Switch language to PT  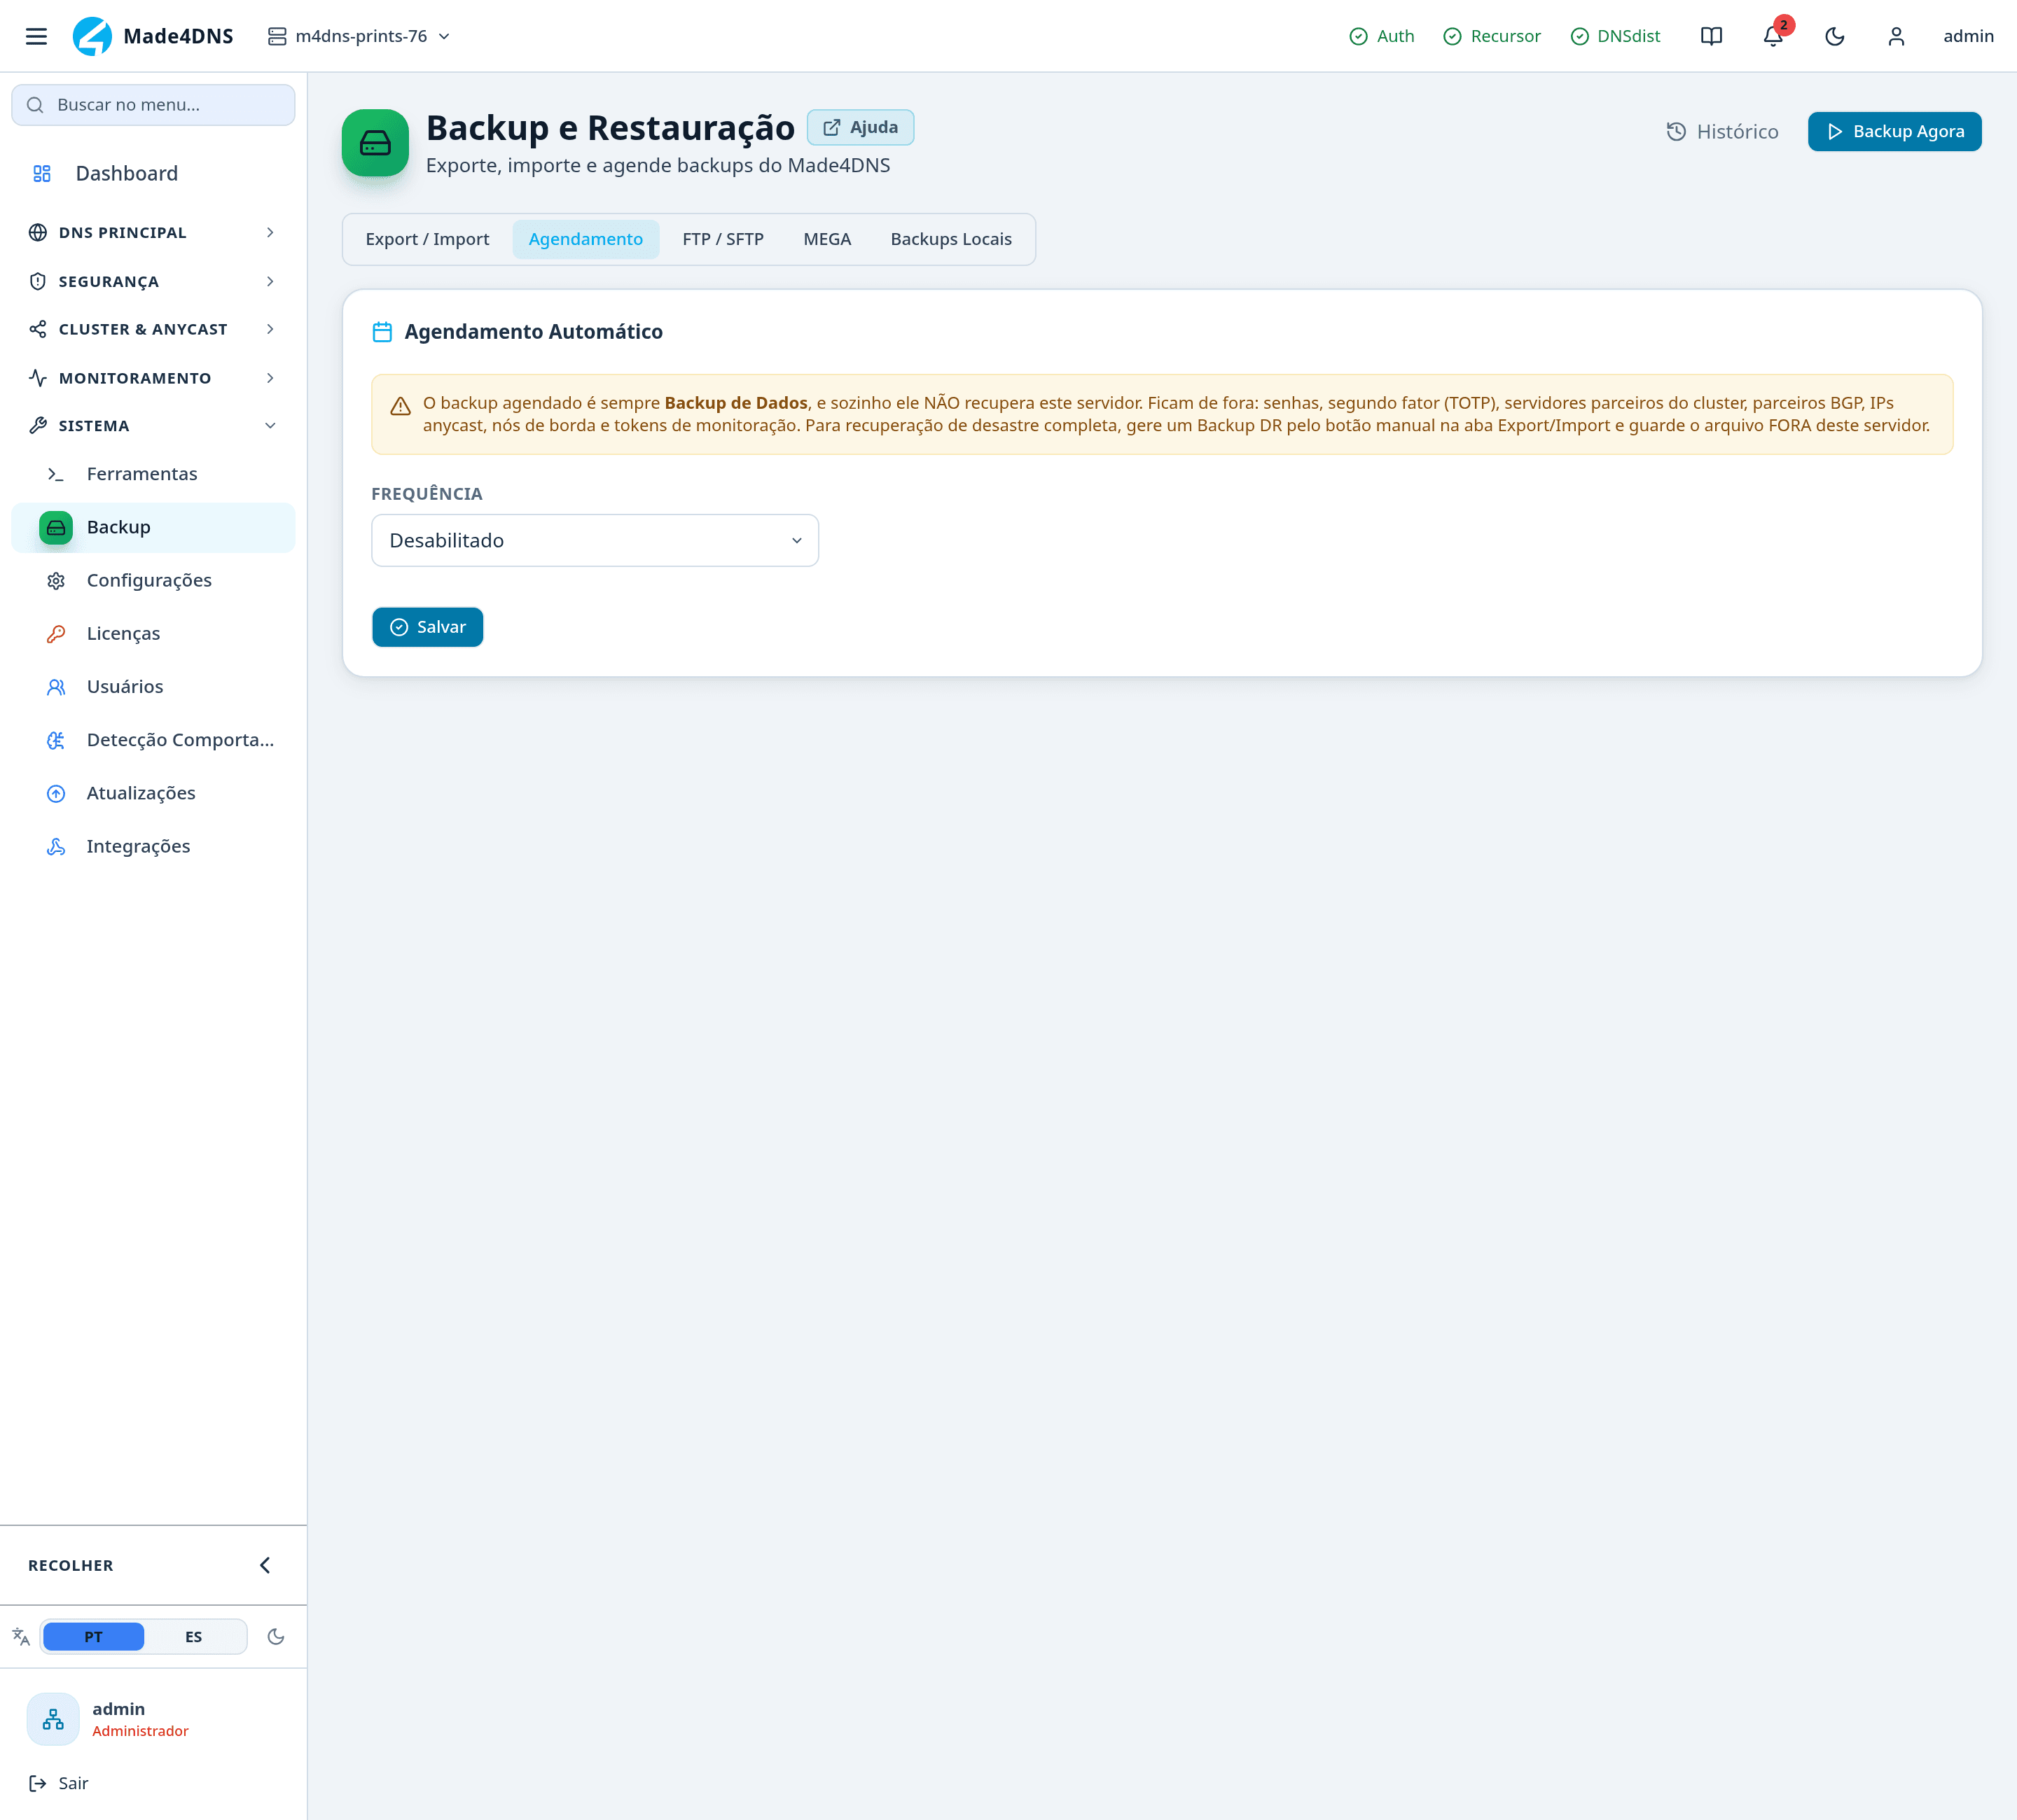tap(93, 1636)
